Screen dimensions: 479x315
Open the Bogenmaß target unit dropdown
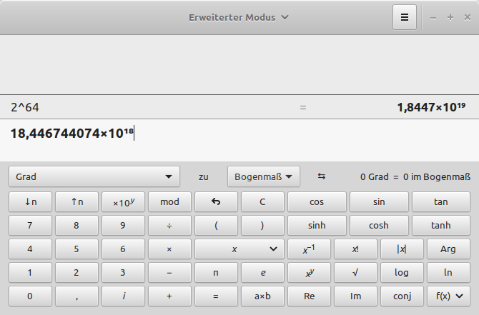tap(263, 176)
